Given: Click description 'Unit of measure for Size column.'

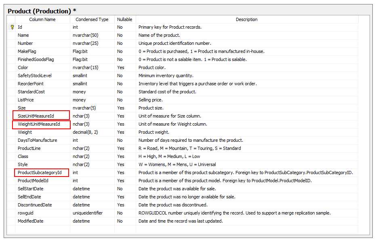Looking at the screenshot, I should [170, 116].
